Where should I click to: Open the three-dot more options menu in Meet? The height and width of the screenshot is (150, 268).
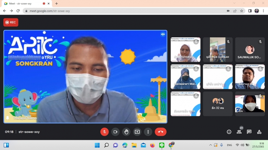click(x=148, y=132)
